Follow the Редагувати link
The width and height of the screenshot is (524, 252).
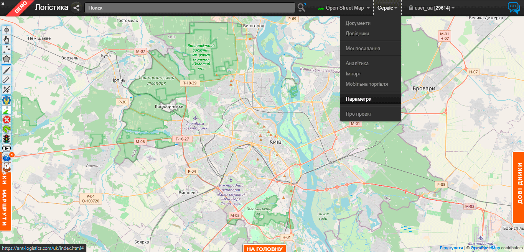tap(451, 248)
